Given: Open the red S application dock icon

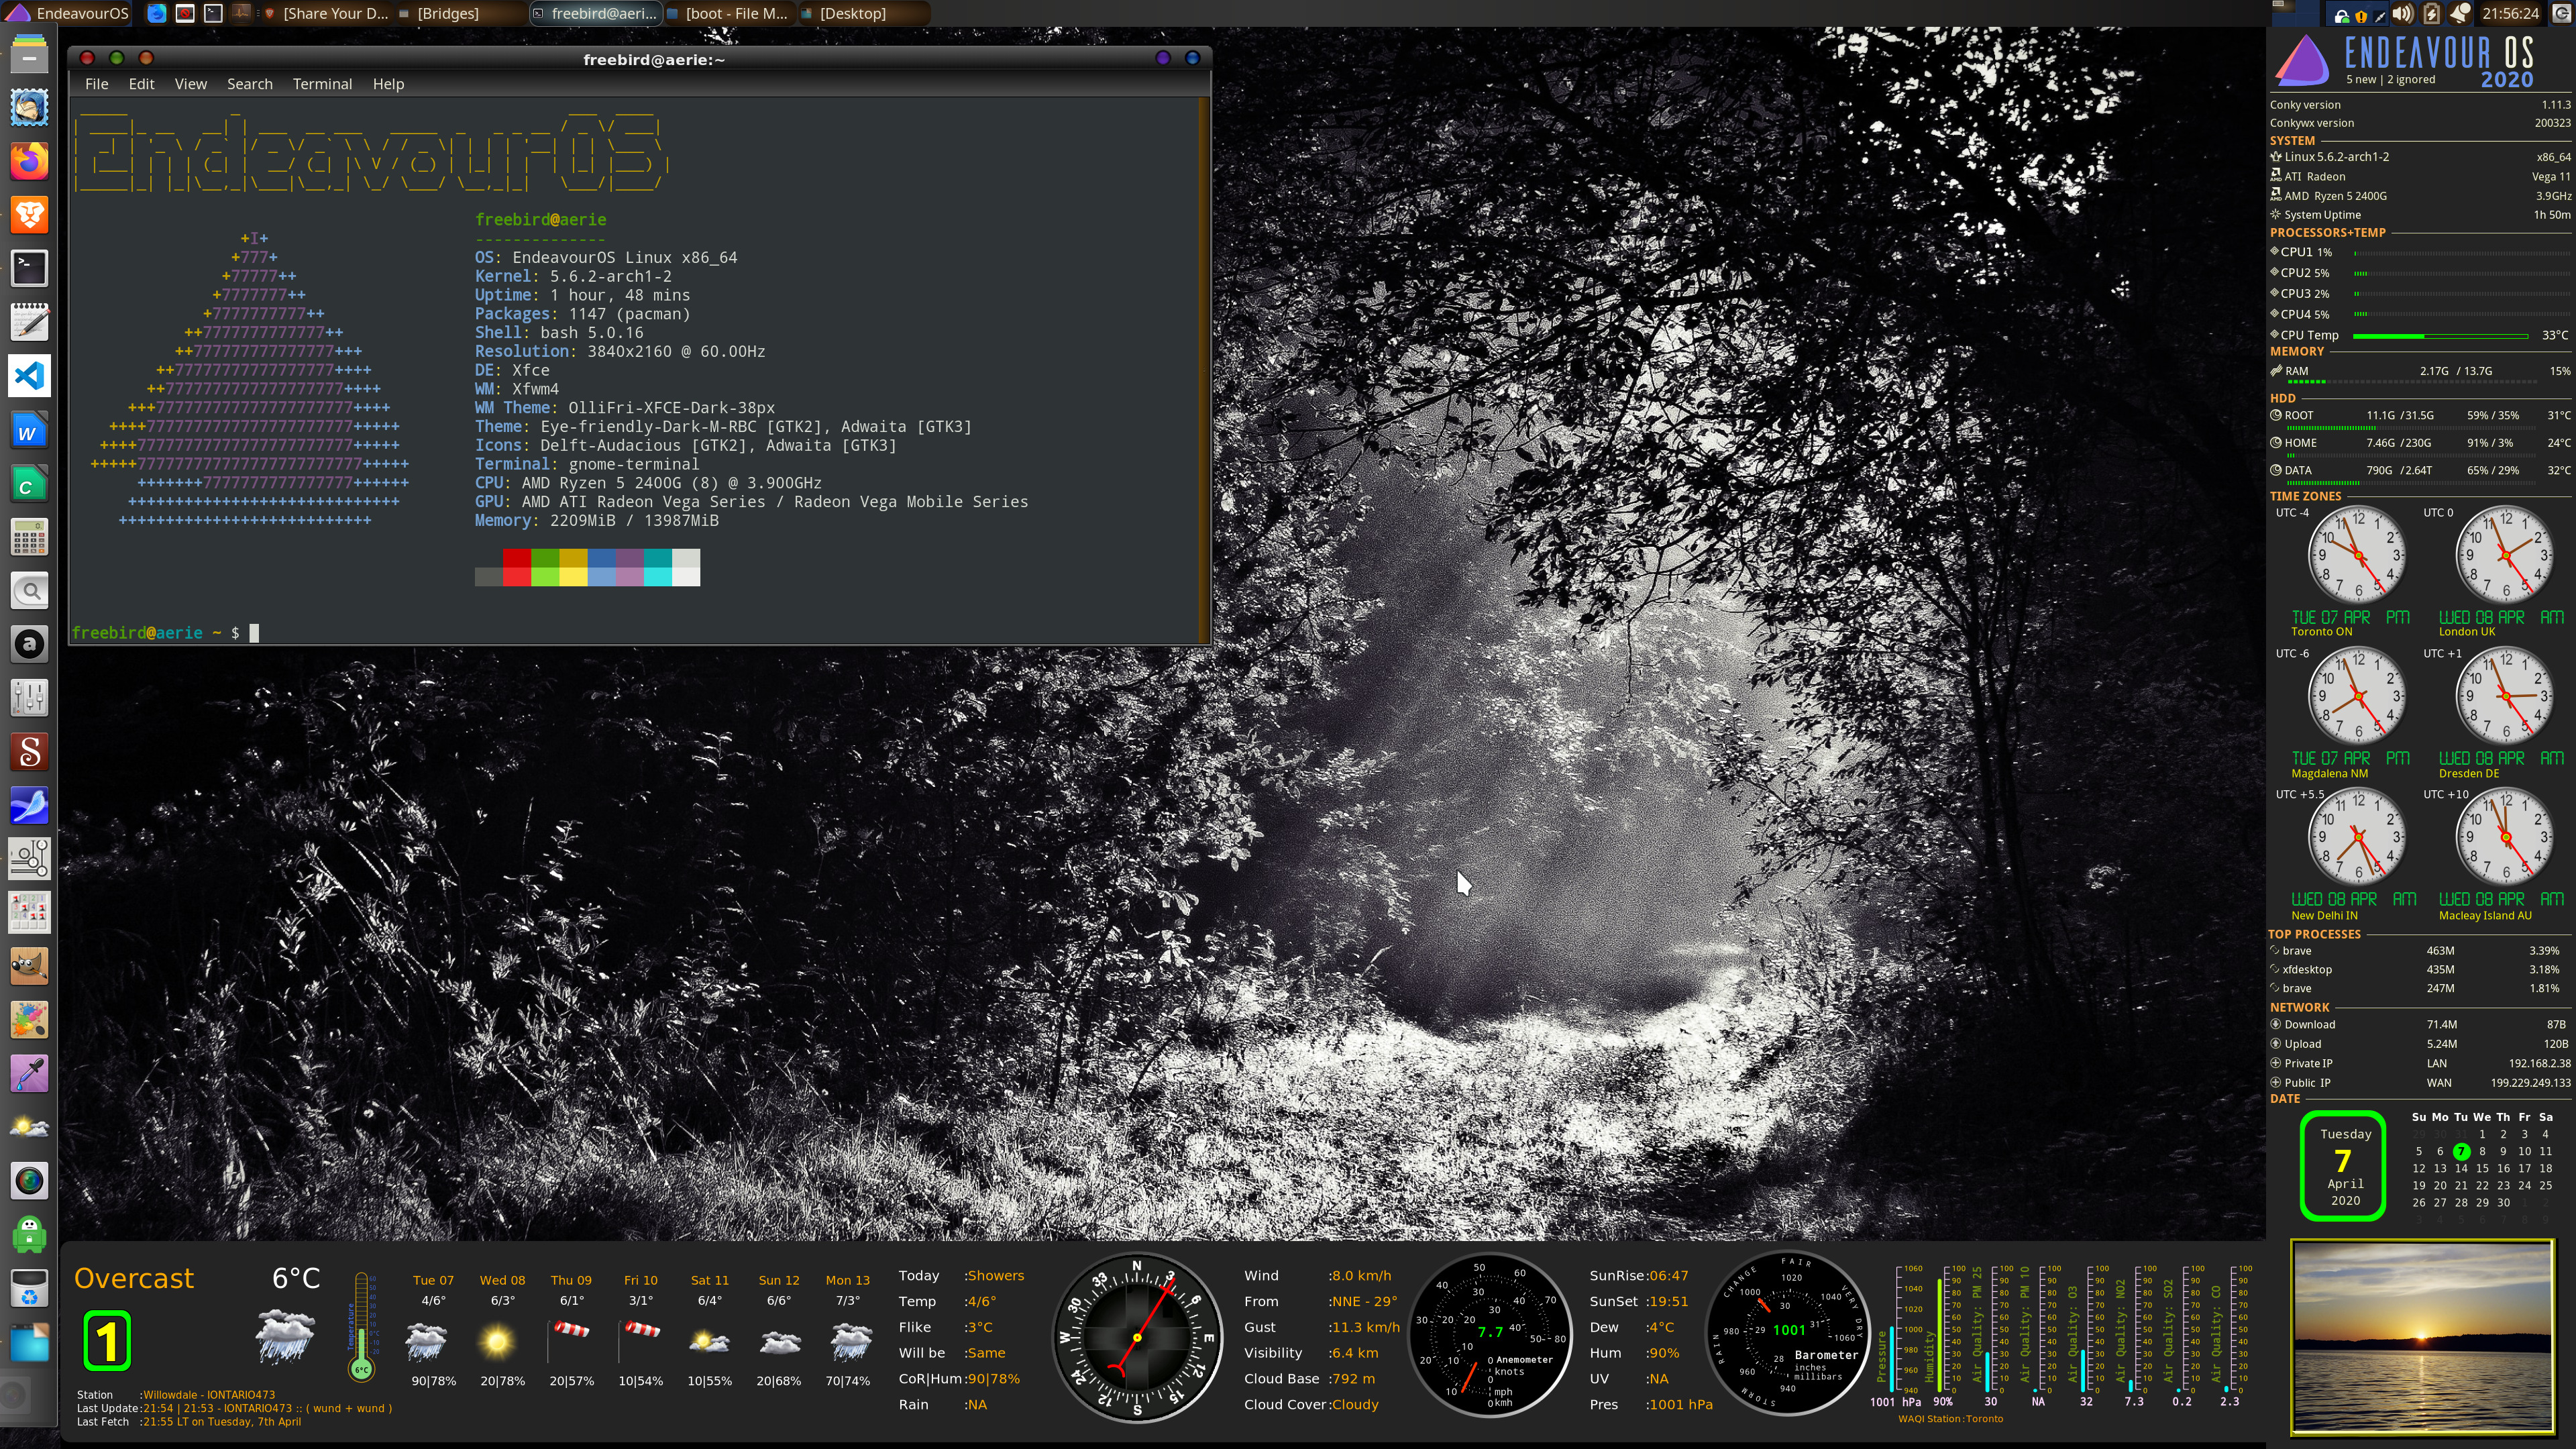Looking at the screenshot, I should pos(29,752).
